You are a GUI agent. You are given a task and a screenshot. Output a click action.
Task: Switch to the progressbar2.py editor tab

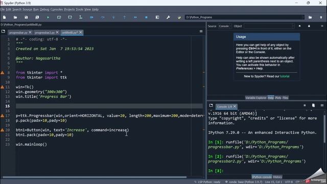coord(44,33)
